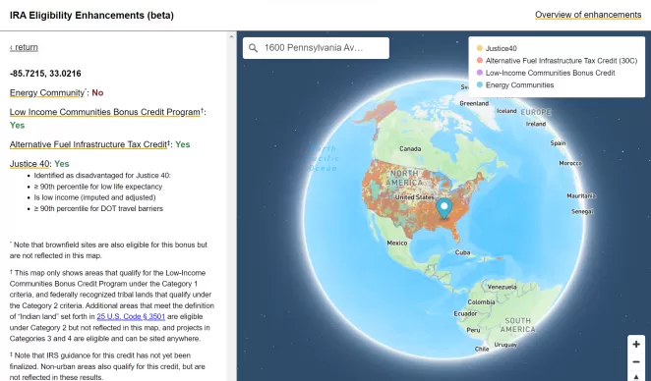This screenshot has height=381, width=651.
Task: Click the sidebar scrollbar up arrow
Action: [232, 36]
